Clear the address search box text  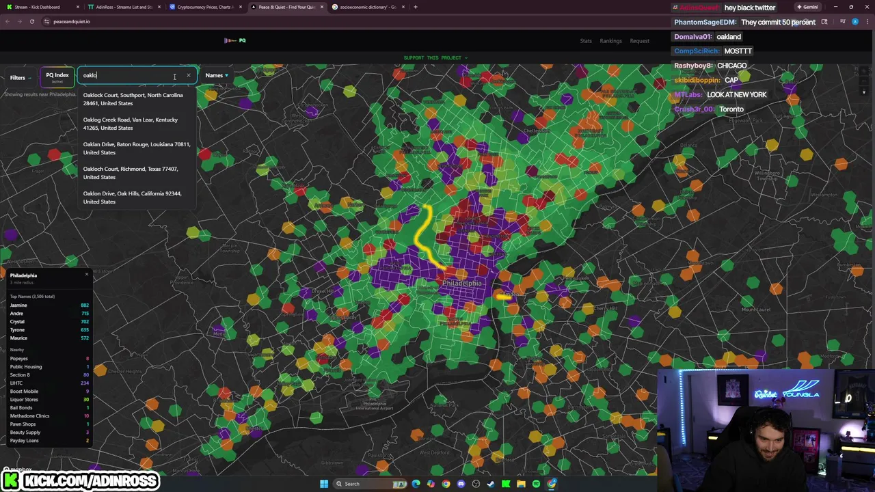point(189,75)
